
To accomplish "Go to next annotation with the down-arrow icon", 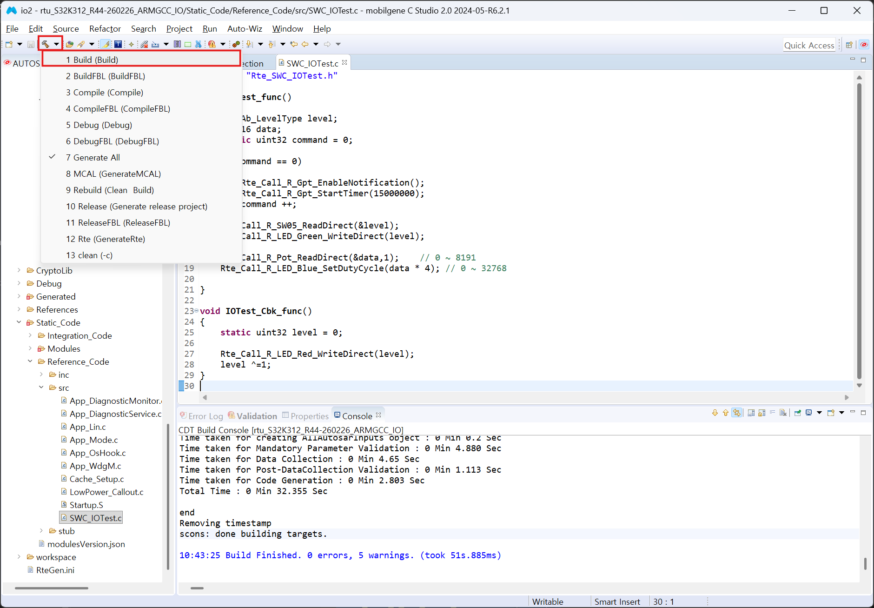I will tap(249, 44).
